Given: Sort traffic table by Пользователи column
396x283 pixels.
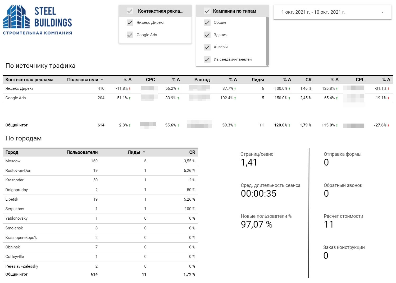Looking at the screenshot, I should 85,80.
